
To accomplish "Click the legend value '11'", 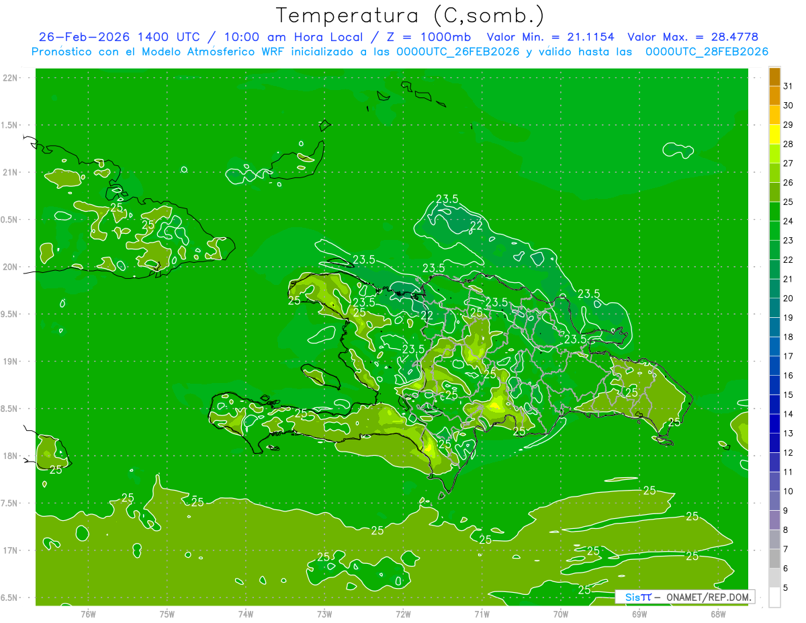I will [x=789, y=472].
